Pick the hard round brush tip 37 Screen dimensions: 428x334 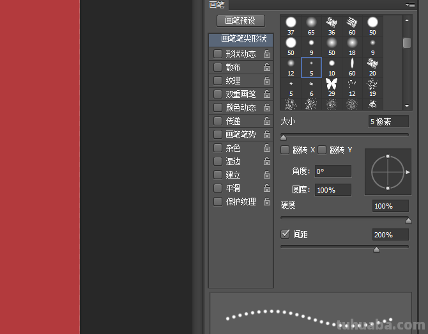pyautogui.click(x=291, y=24)
